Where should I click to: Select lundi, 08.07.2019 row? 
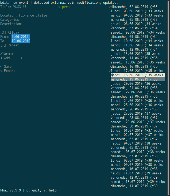click(138, 160)
